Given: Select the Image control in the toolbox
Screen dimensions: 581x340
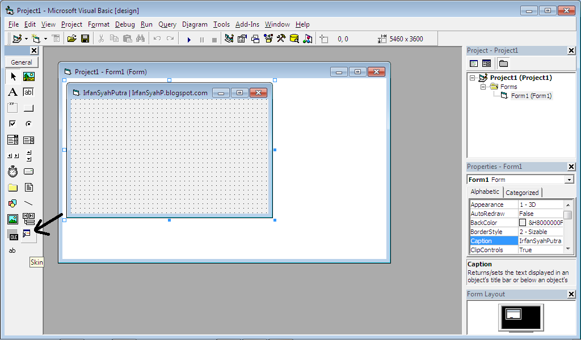Looking at the screenshot, I should (x=12, y=219).
